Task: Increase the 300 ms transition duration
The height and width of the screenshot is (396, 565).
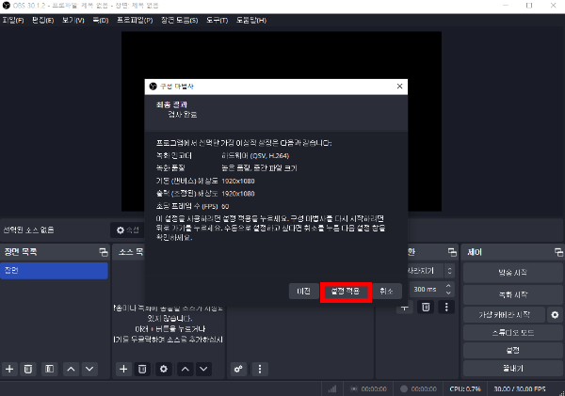Action: pyautogui.click(x=448, y=286)
